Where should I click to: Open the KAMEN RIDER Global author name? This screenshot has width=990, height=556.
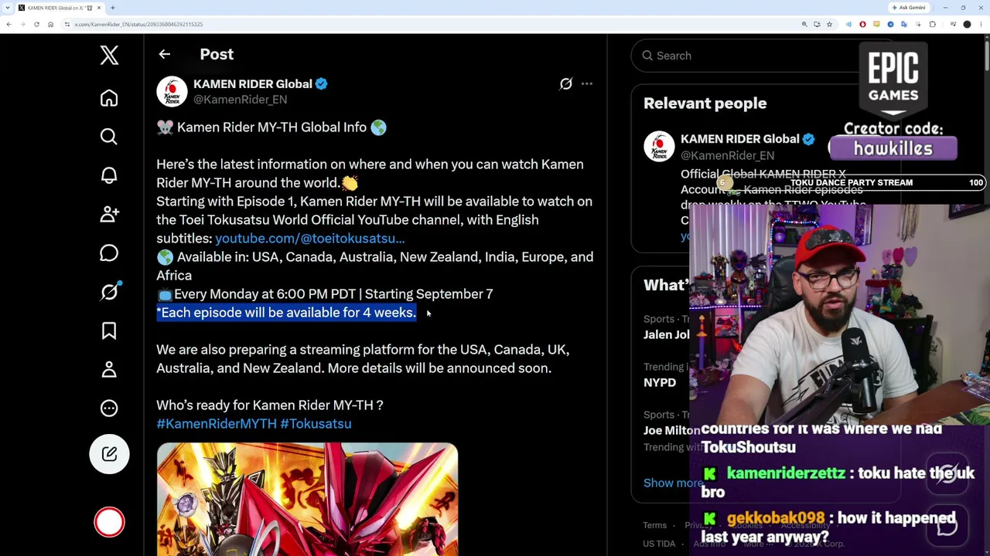coord(253,84)
